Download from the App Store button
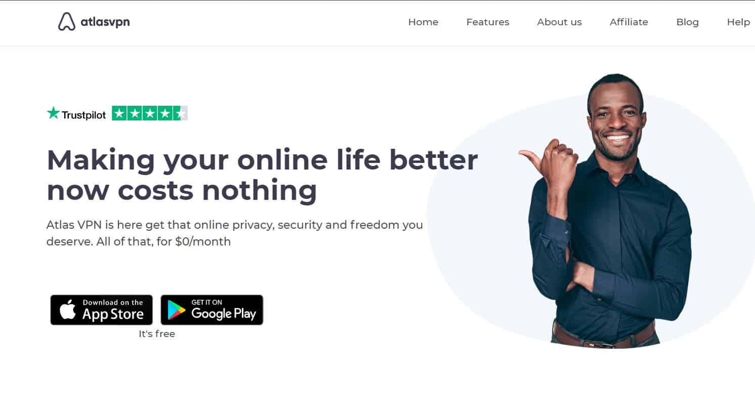The height and width of the screenshot is (417, 755). coord(101,310)
